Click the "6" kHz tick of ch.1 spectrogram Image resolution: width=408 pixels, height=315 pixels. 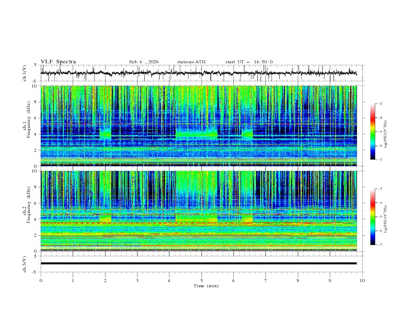pyautogui.click(x=36, y=118)
